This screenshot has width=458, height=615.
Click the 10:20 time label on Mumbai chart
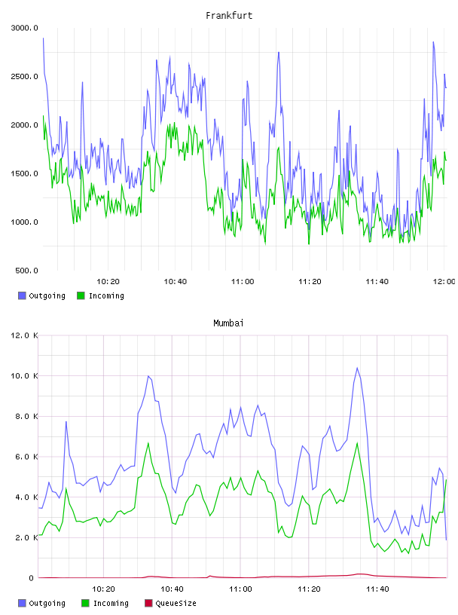coord(103,589)
